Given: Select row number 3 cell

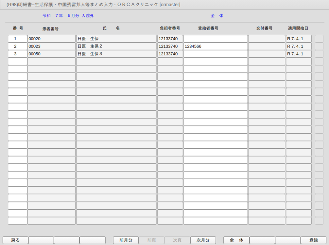Looking at the screenshot, I should pos(17,54).
